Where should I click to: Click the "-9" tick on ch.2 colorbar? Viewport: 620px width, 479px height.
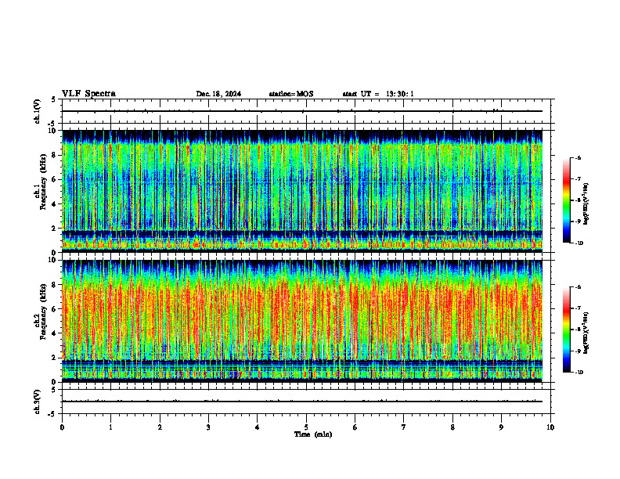[x=579, y=351]
